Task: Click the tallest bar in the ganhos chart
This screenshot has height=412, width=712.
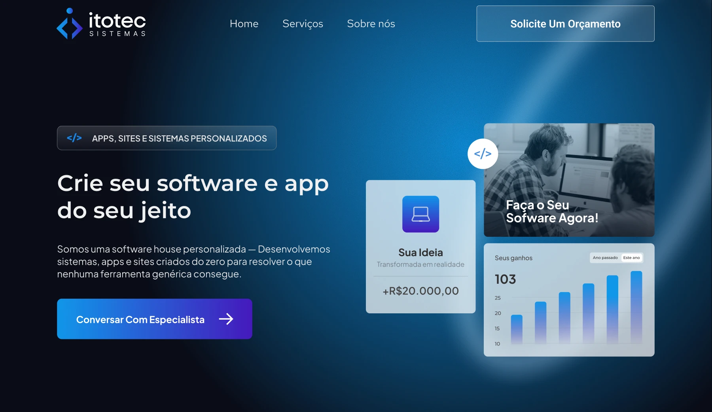Action: [636, 307]
